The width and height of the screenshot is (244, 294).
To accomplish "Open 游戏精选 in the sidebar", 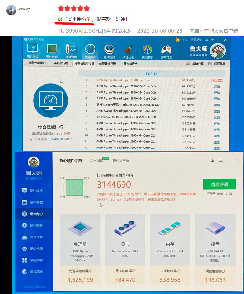I will (x=32, y=272).
